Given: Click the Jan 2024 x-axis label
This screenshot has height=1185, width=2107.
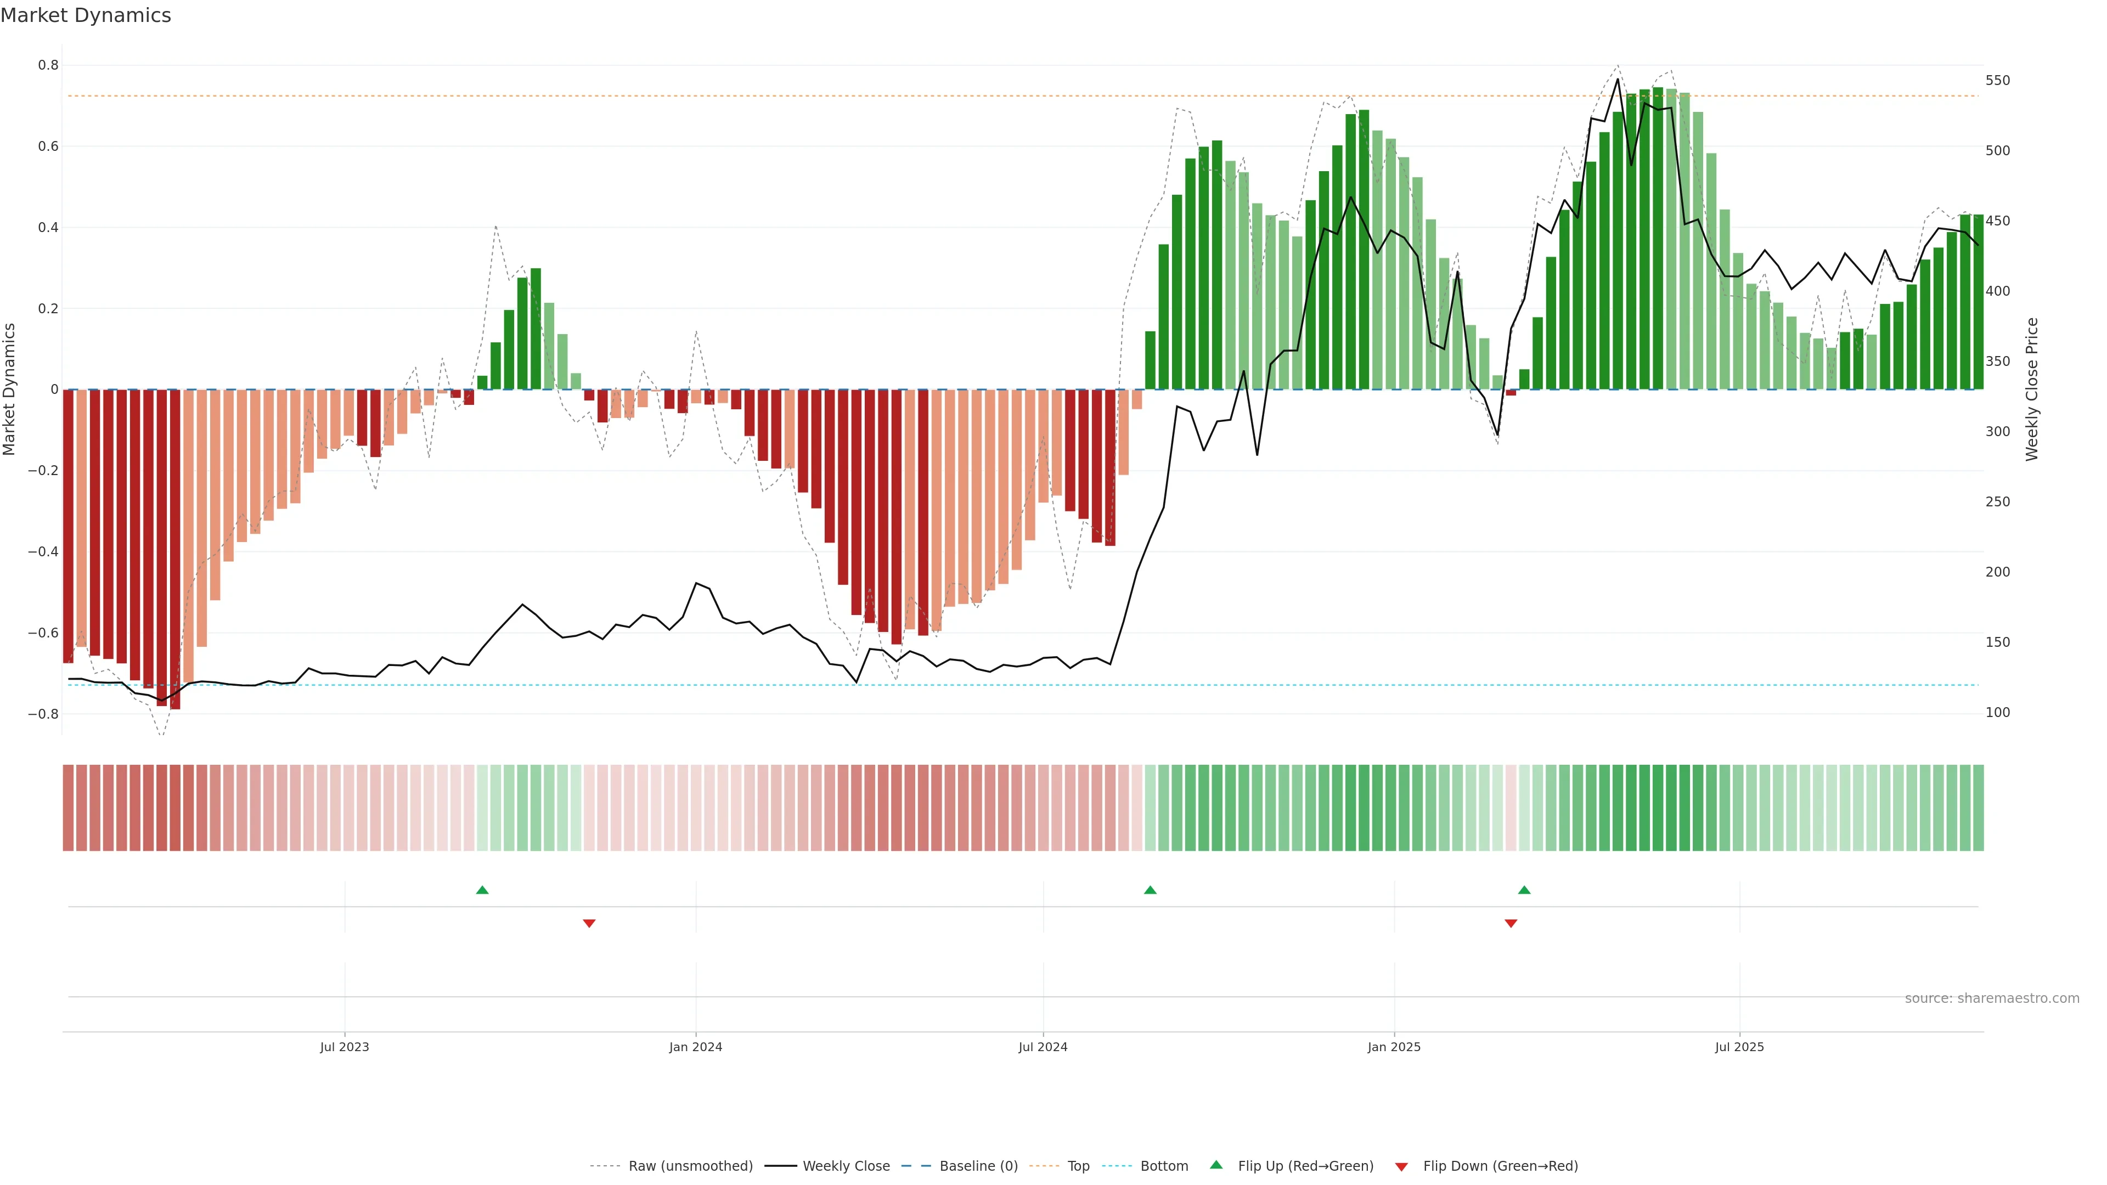Looking at the screenshot, I should pos(695,1047).
